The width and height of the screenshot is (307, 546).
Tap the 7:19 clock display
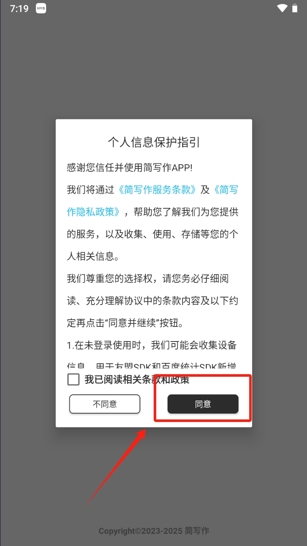(x=19, y=8)
